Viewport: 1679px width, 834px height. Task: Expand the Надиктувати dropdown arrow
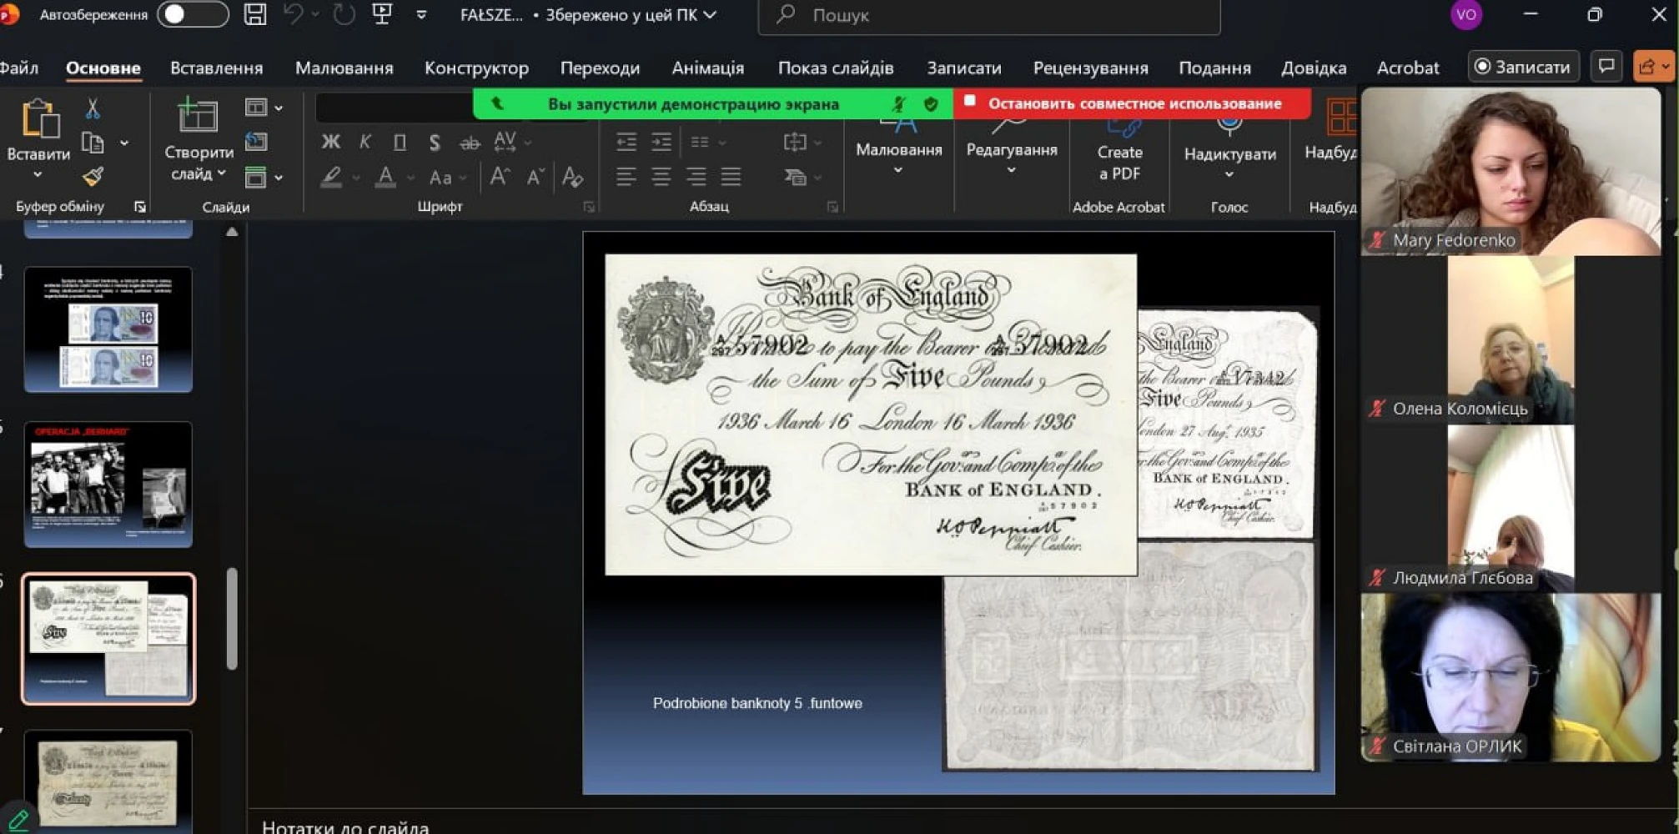(x=1229, y=174)
